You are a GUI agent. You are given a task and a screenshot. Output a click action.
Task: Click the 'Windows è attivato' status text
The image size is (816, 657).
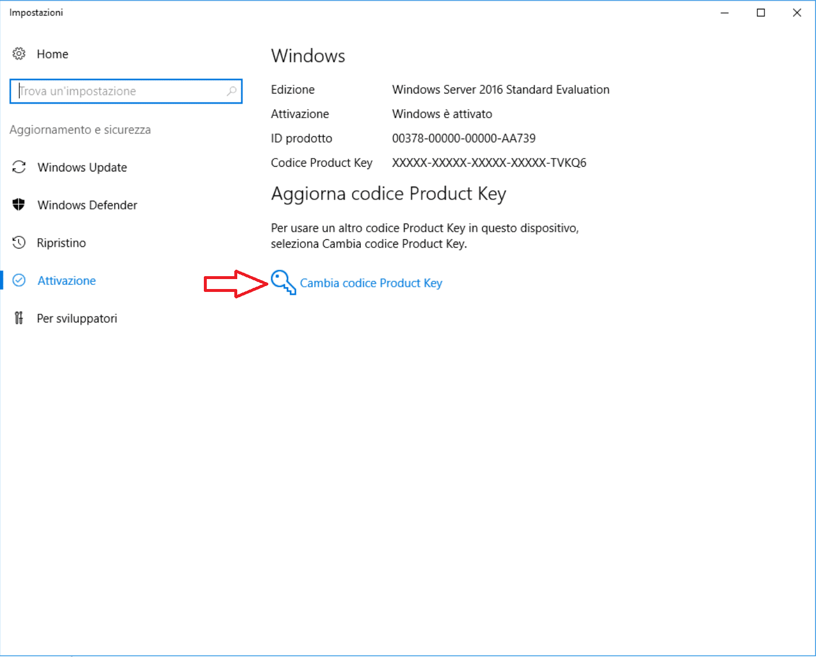[x=442, y=114]
